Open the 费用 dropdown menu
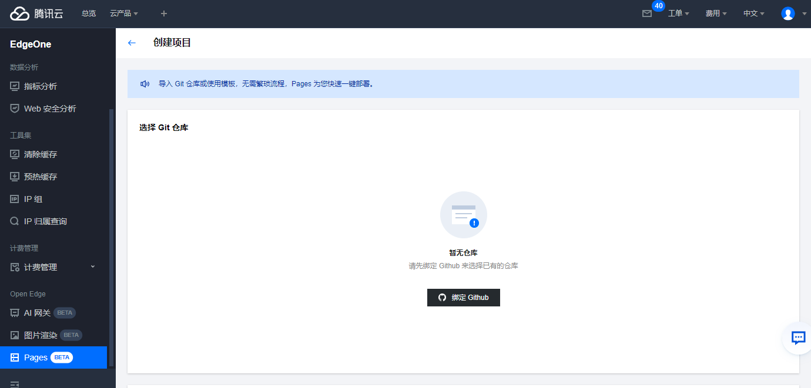The image size is (811, 388). [x=716, y=14]
